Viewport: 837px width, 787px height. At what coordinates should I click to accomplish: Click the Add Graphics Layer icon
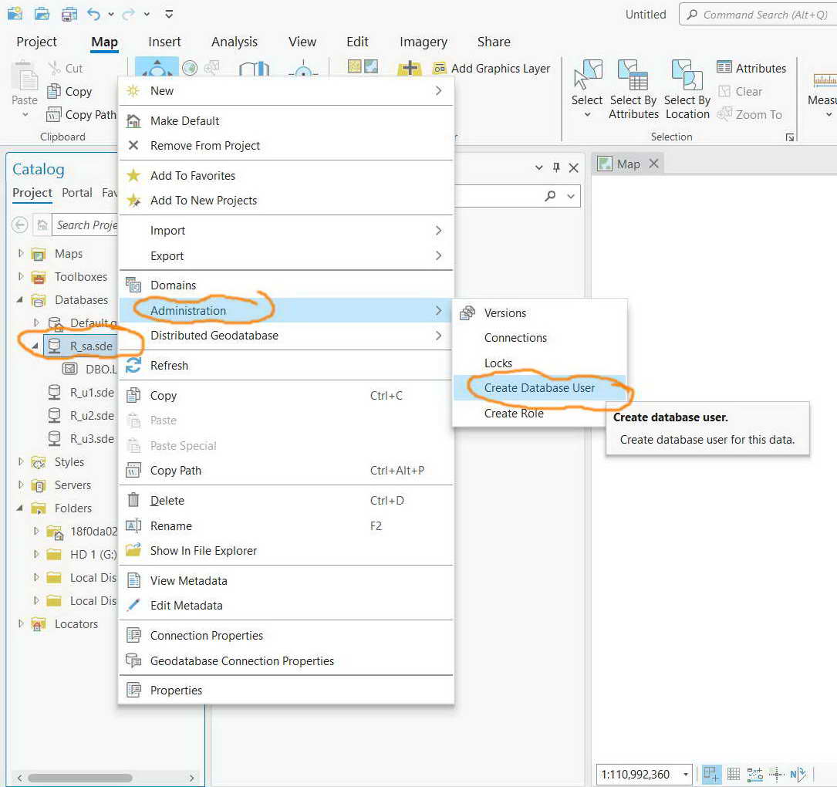click(x=439, y=69)
